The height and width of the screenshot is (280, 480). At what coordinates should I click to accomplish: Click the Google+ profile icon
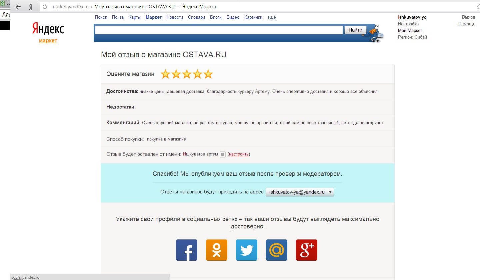(x=307, y=250)
